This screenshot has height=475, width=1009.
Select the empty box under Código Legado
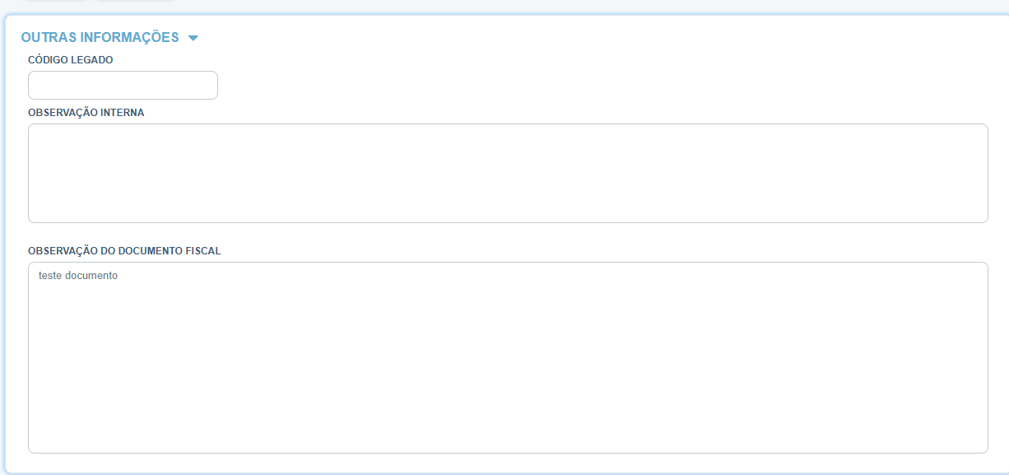click(x=123, y=85)
